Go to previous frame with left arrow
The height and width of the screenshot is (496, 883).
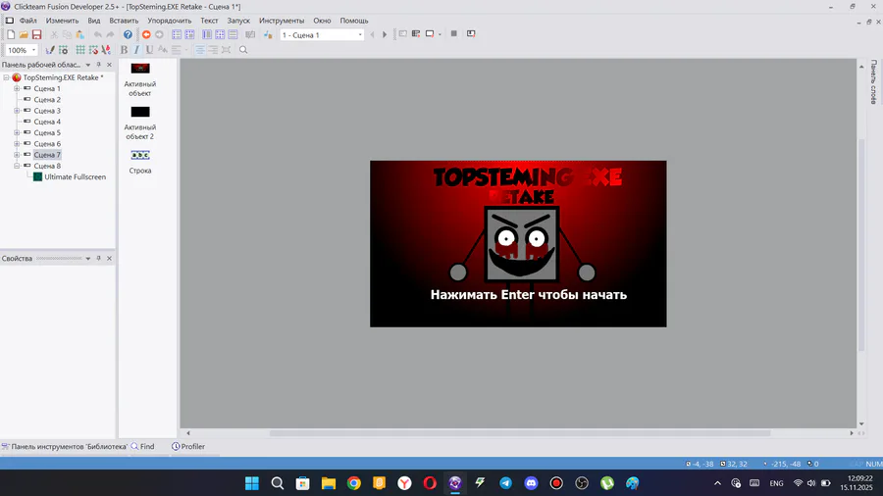point(372,35)
